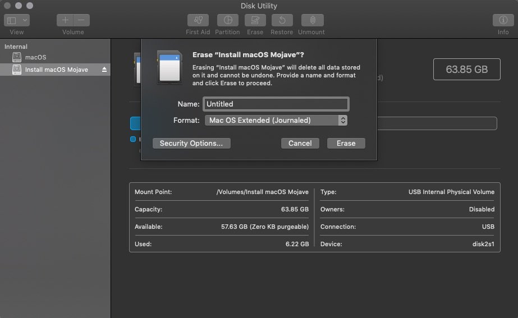Click the remove Volume minus button
518x318 pixels.
pyautogui.click(x=81, y=20)
